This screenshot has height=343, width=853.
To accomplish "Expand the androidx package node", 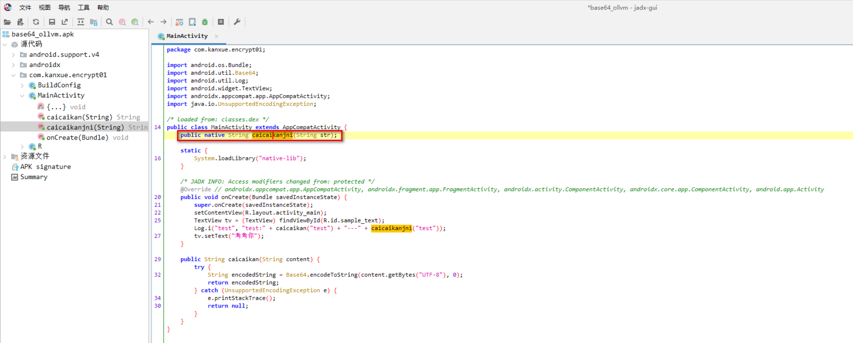I will click(x=13, y=65).
